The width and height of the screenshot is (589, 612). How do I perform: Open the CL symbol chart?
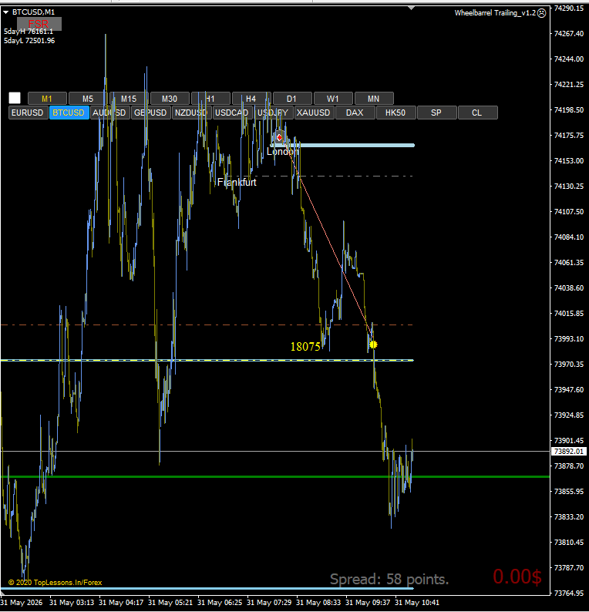(477, 113)
